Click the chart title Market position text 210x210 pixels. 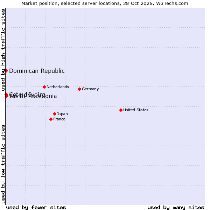click(105, 3)
